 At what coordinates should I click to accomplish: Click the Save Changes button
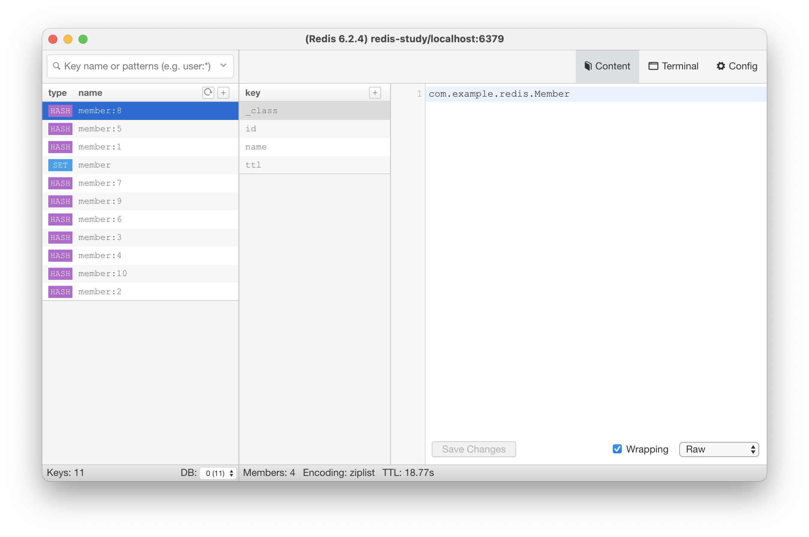click(x=474, y=449)
